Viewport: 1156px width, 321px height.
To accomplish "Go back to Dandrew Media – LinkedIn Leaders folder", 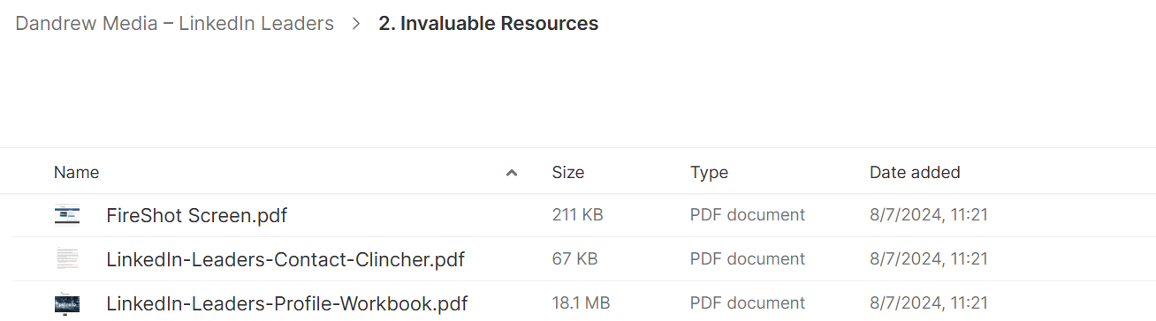I will tap(175, 24).
